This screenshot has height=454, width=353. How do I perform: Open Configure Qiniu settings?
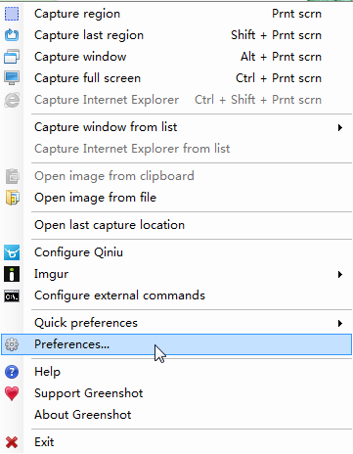click(x=176, y=252)
